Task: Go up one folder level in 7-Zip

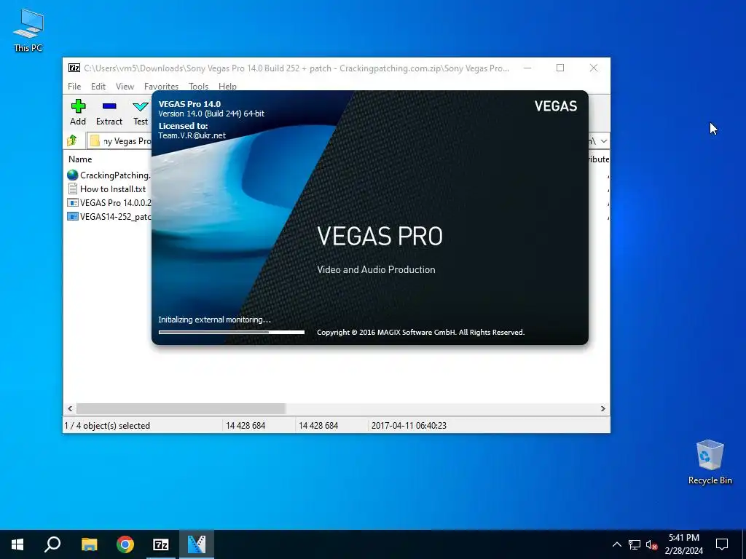Action: 72,140
